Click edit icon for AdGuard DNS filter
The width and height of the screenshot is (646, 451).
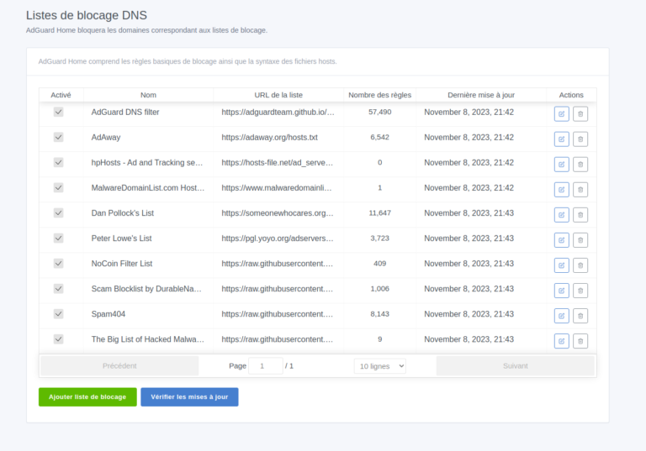(x=561, y=114)
